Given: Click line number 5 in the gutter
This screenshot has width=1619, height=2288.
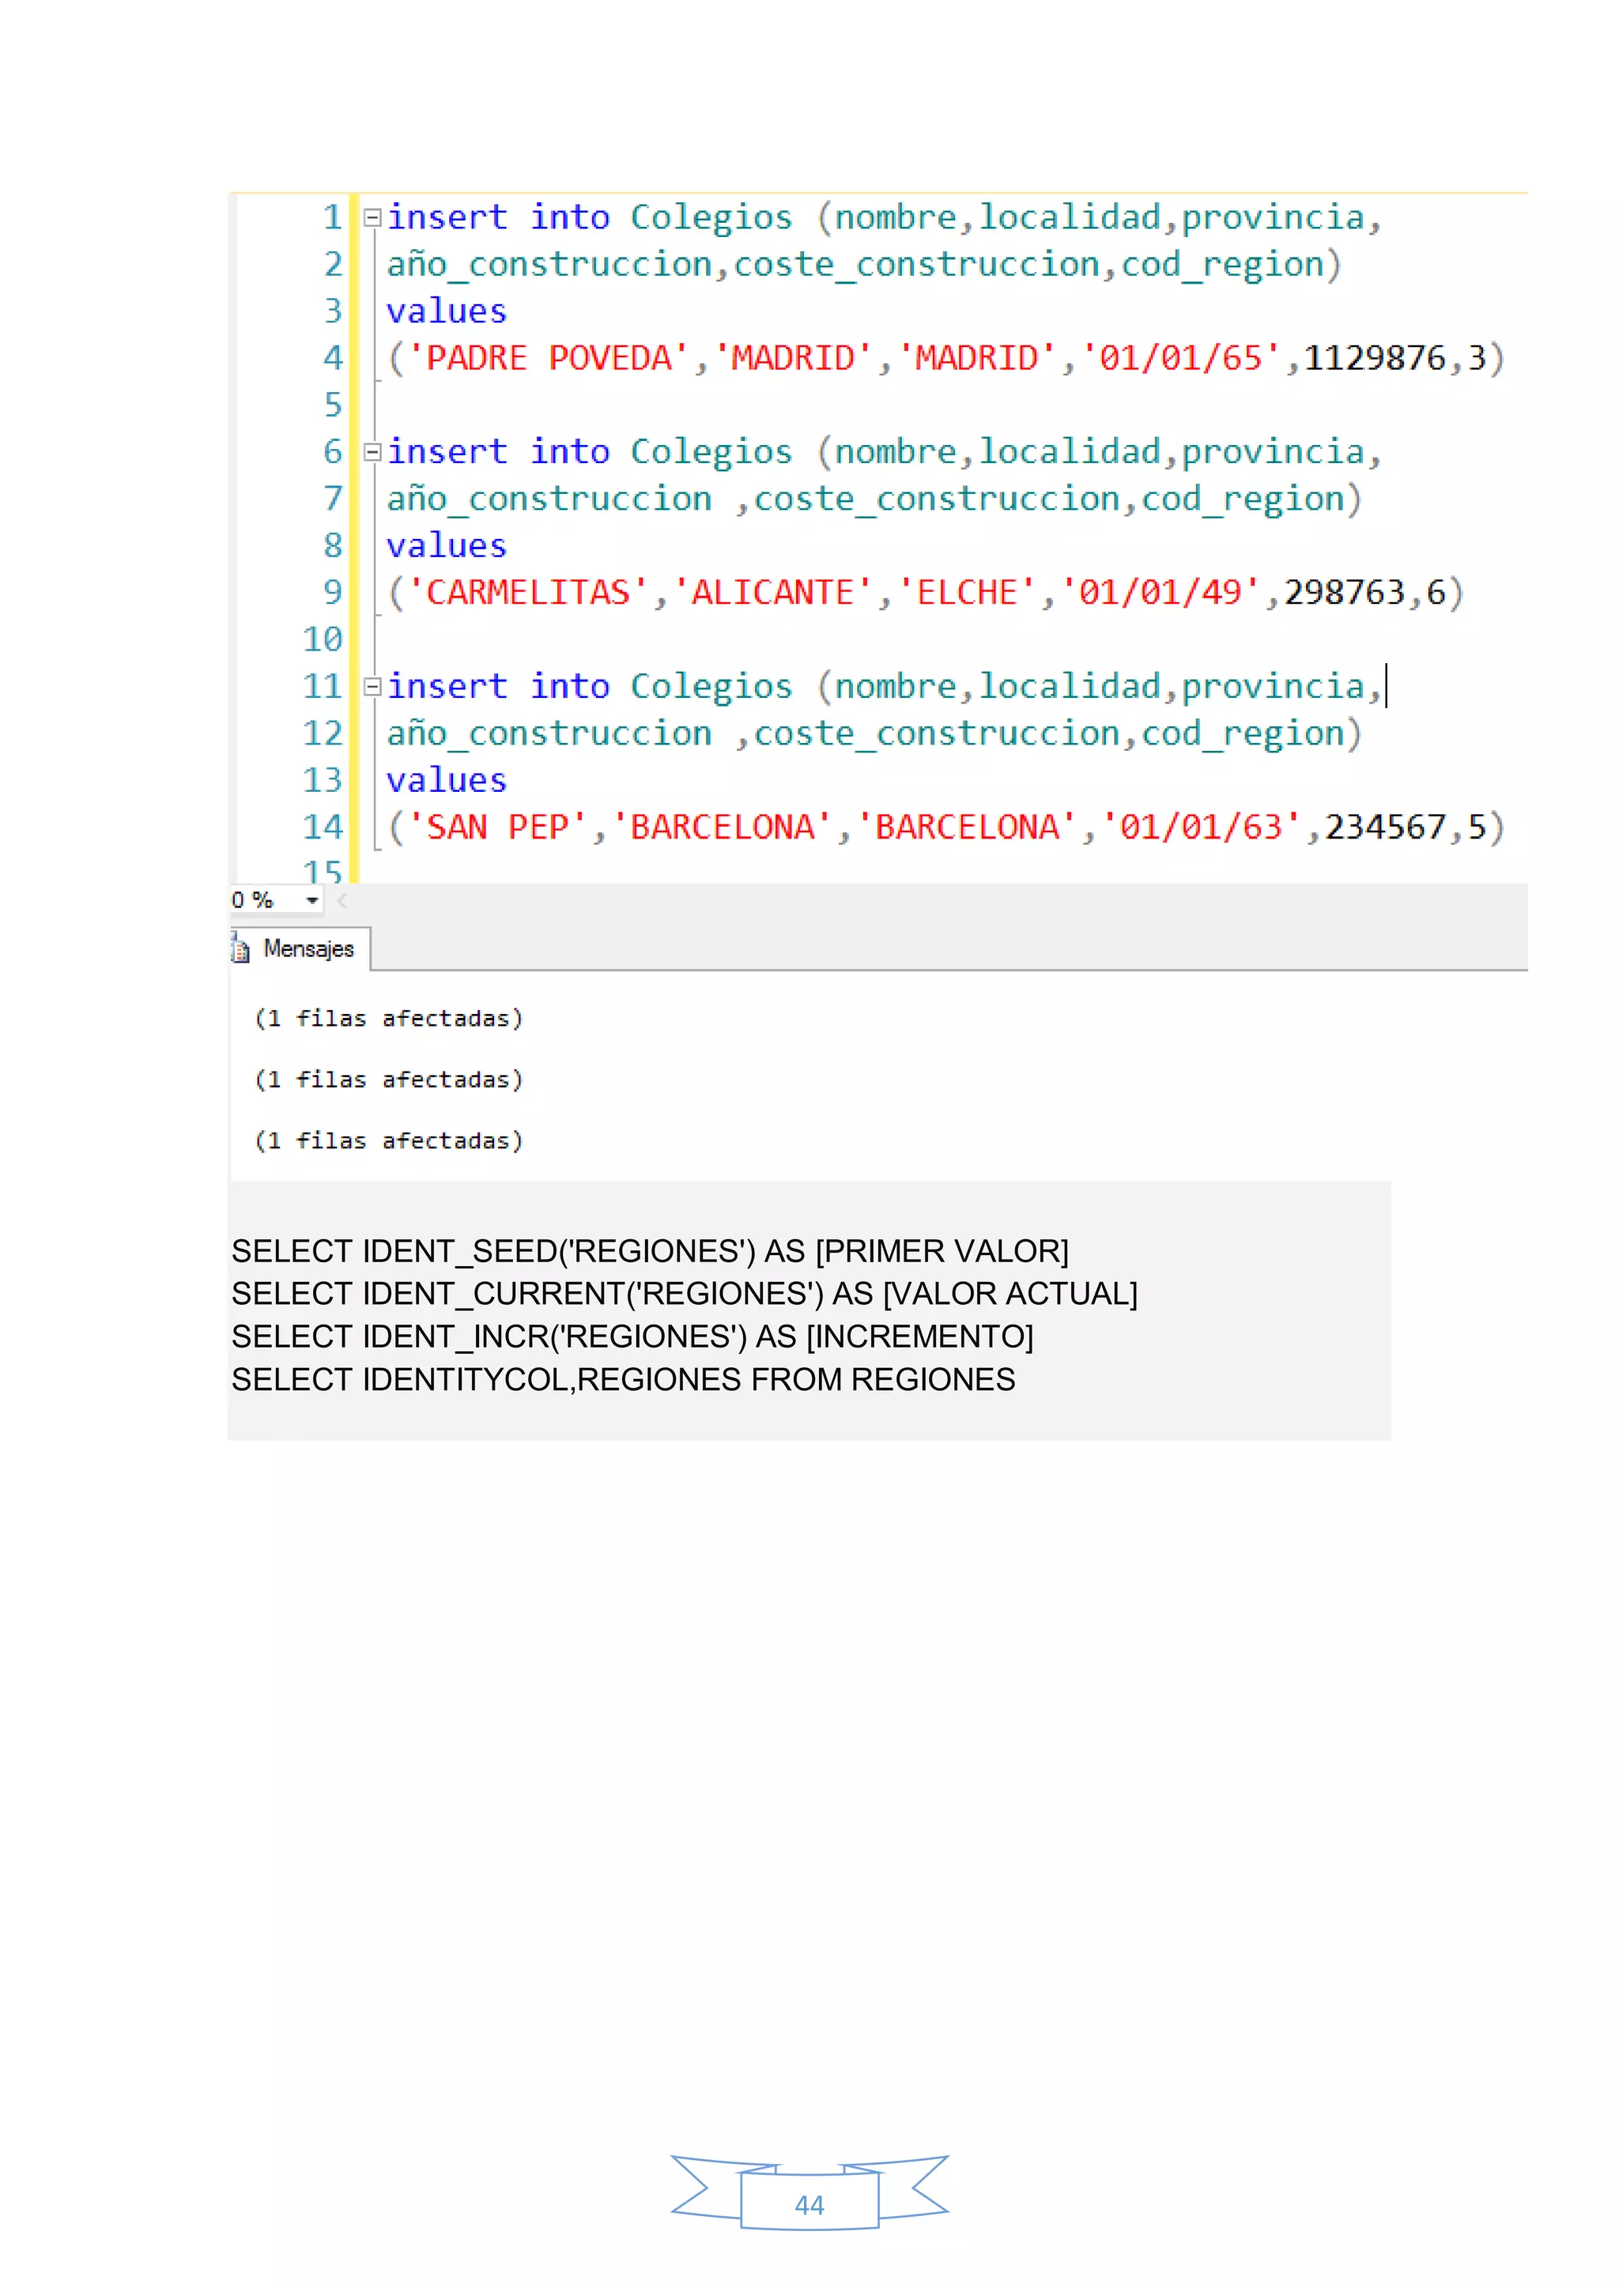Looking at the screenshot, I should pos(333,405).
